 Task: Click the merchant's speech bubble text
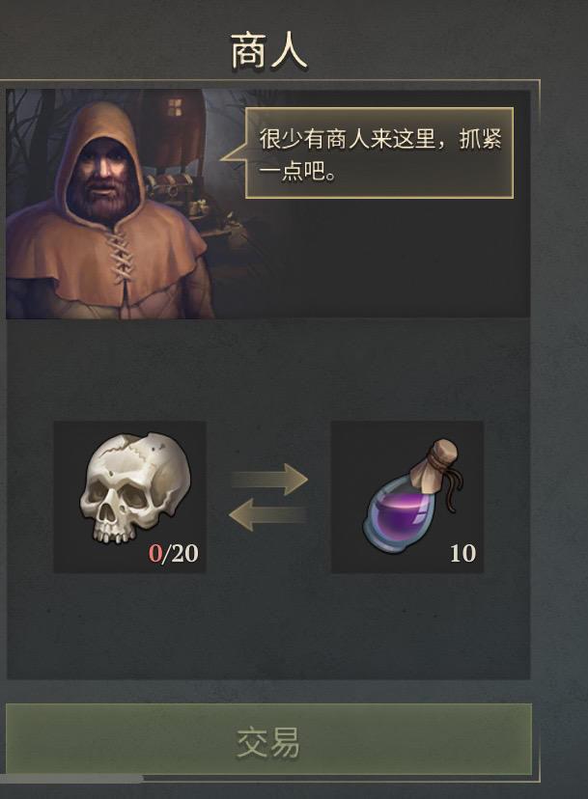click(379, 154)
